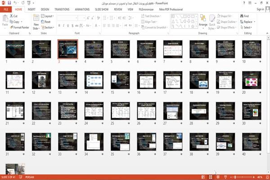Click the New Slide button icon

tap(36, 18)
